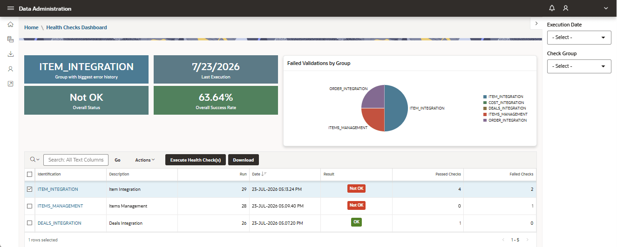Image resolution: width=617 pixels, height=247 pixels.
Task: Open the user profile icon
Action: pos(566,8)
